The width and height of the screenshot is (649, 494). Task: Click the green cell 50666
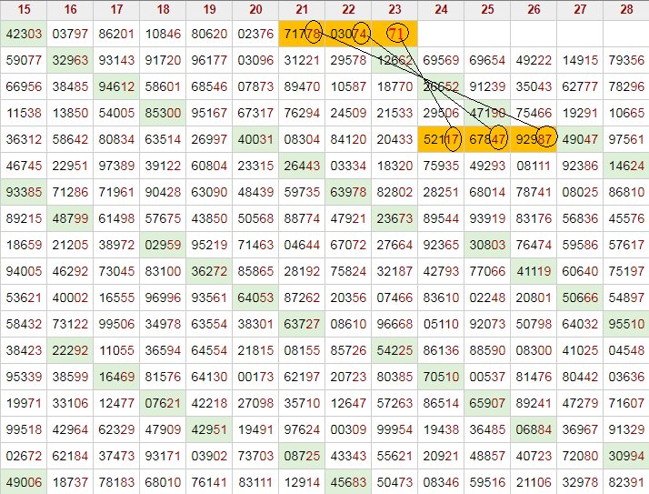[580, 297]
